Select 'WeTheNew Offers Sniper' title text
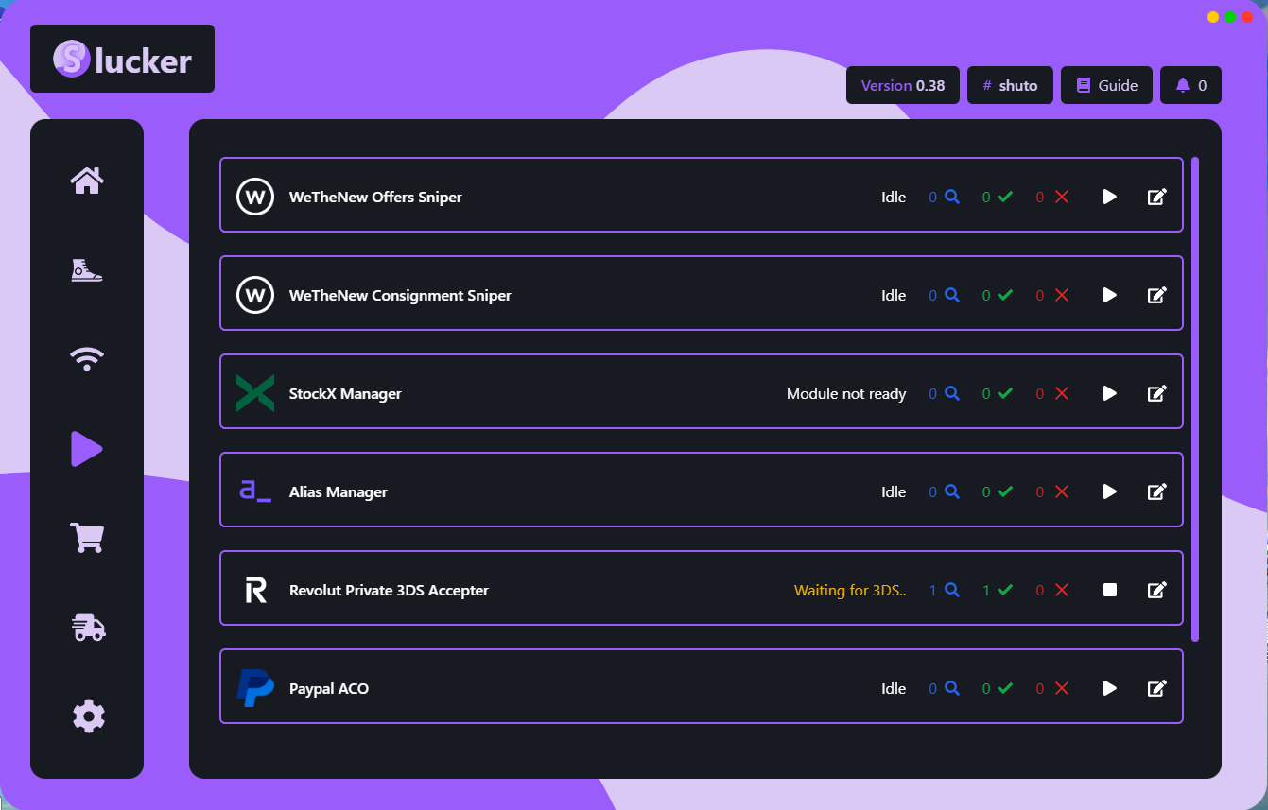1268x810 pixels. tap(375, 197)
